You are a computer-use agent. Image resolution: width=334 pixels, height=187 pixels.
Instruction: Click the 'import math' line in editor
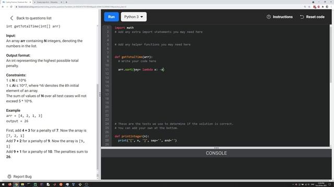(x=124, y=28)
